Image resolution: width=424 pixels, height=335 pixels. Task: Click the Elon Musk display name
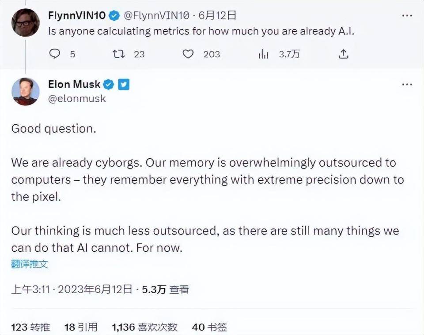(74, 84)
